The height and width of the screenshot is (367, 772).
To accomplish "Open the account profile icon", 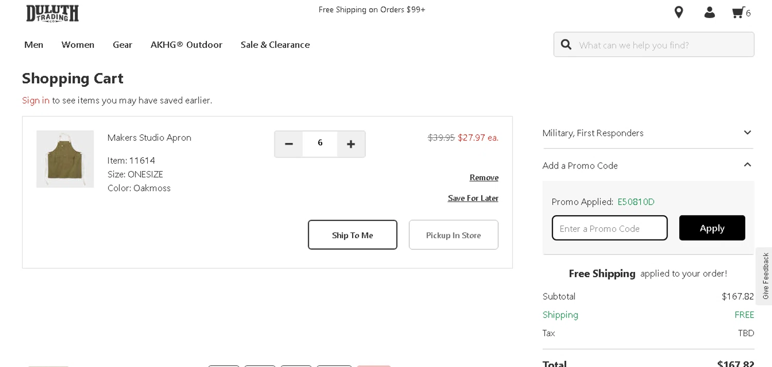I will 710,12.
